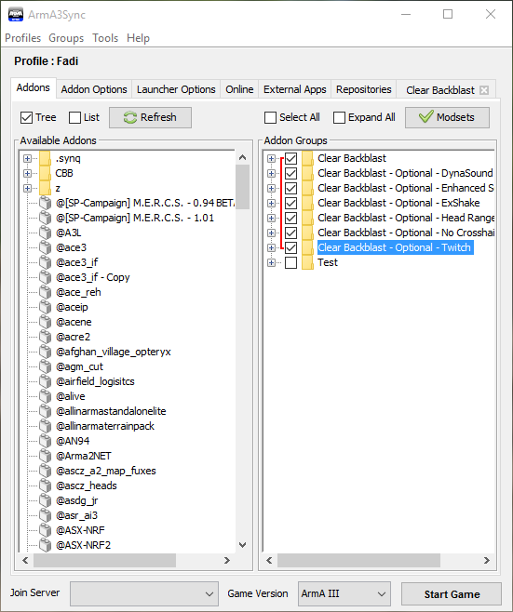The image size is (513, 612).
Task: Toggle the Tree view checkbox
Action: (x=27, y=117)
